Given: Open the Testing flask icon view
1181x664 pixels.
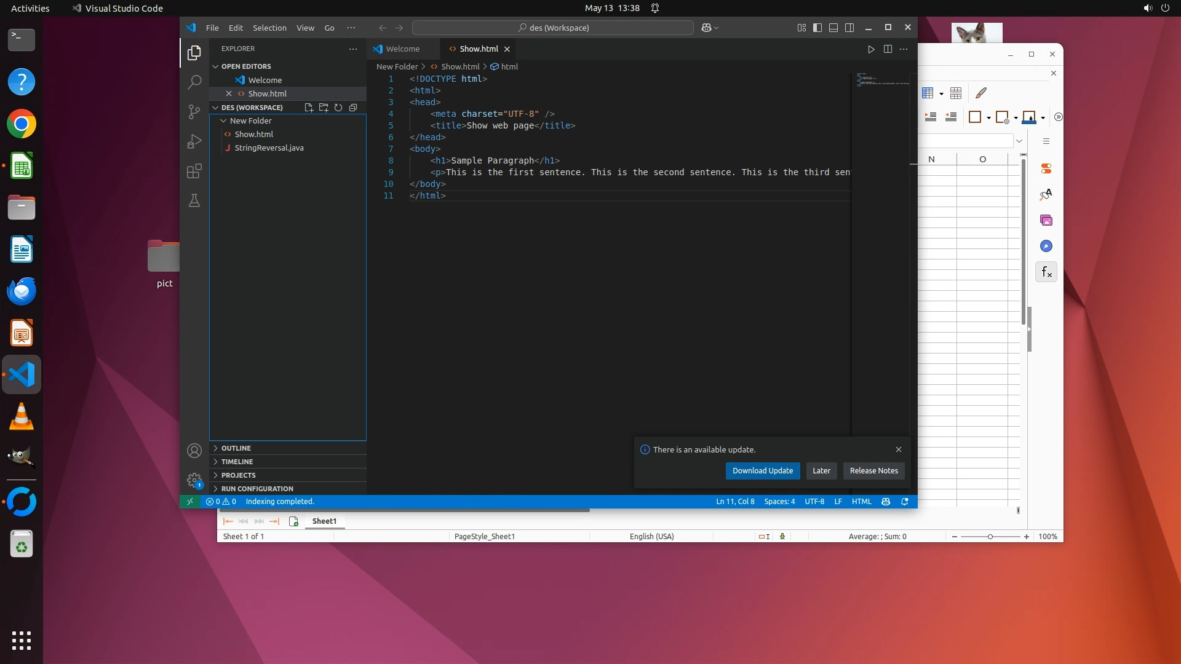Looking at the screenshot, I should (194, 200).
